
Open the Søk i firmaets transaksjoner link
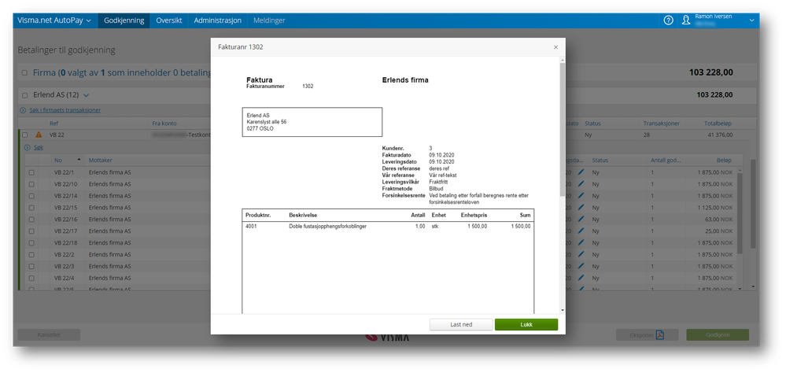pyautogui.click(x=65, y=110)
